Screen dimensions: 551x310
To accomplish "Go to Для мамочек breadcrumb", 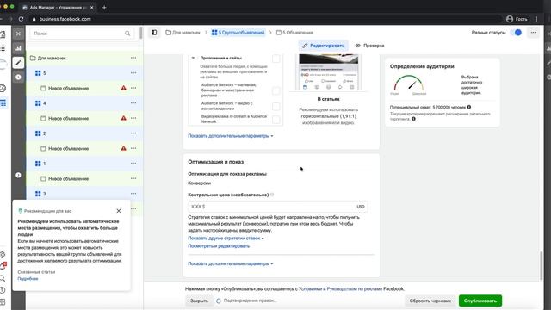I will tap(183, 33).
